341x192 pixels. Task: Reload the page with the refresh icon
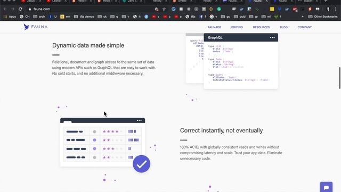pos(20,9)
